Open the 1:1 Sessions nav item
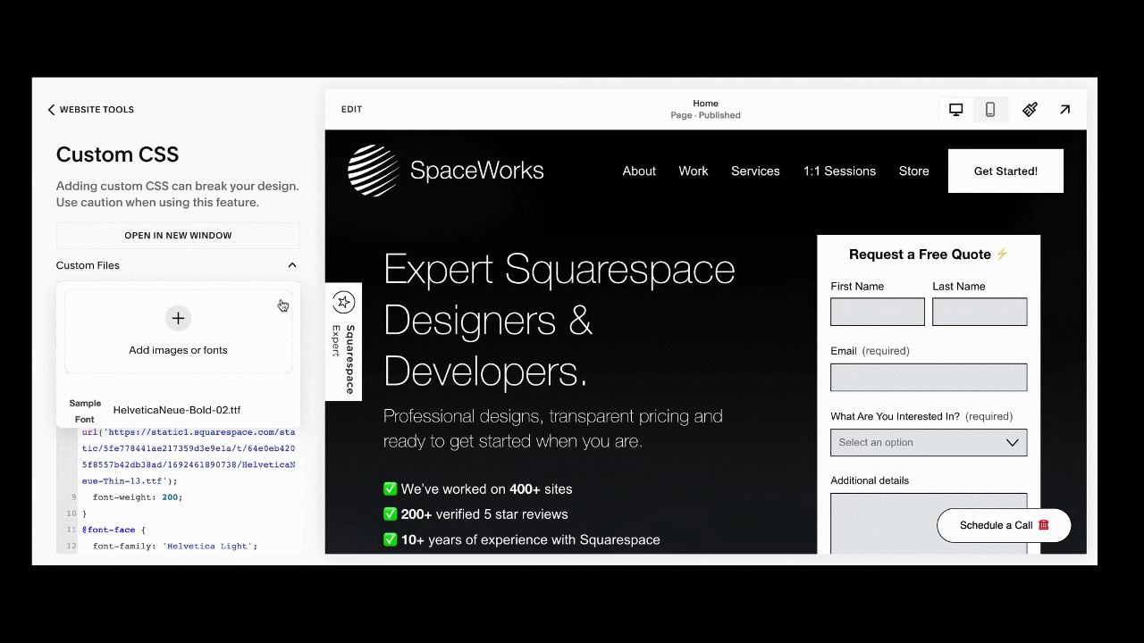Image resolution: width=1144 pixels, height=643 pixels. [x=839, y=171]
